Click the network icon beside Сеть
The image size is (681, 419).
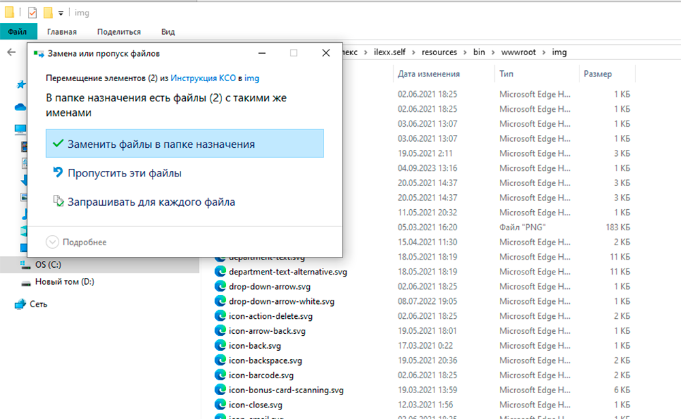(20, 305)
